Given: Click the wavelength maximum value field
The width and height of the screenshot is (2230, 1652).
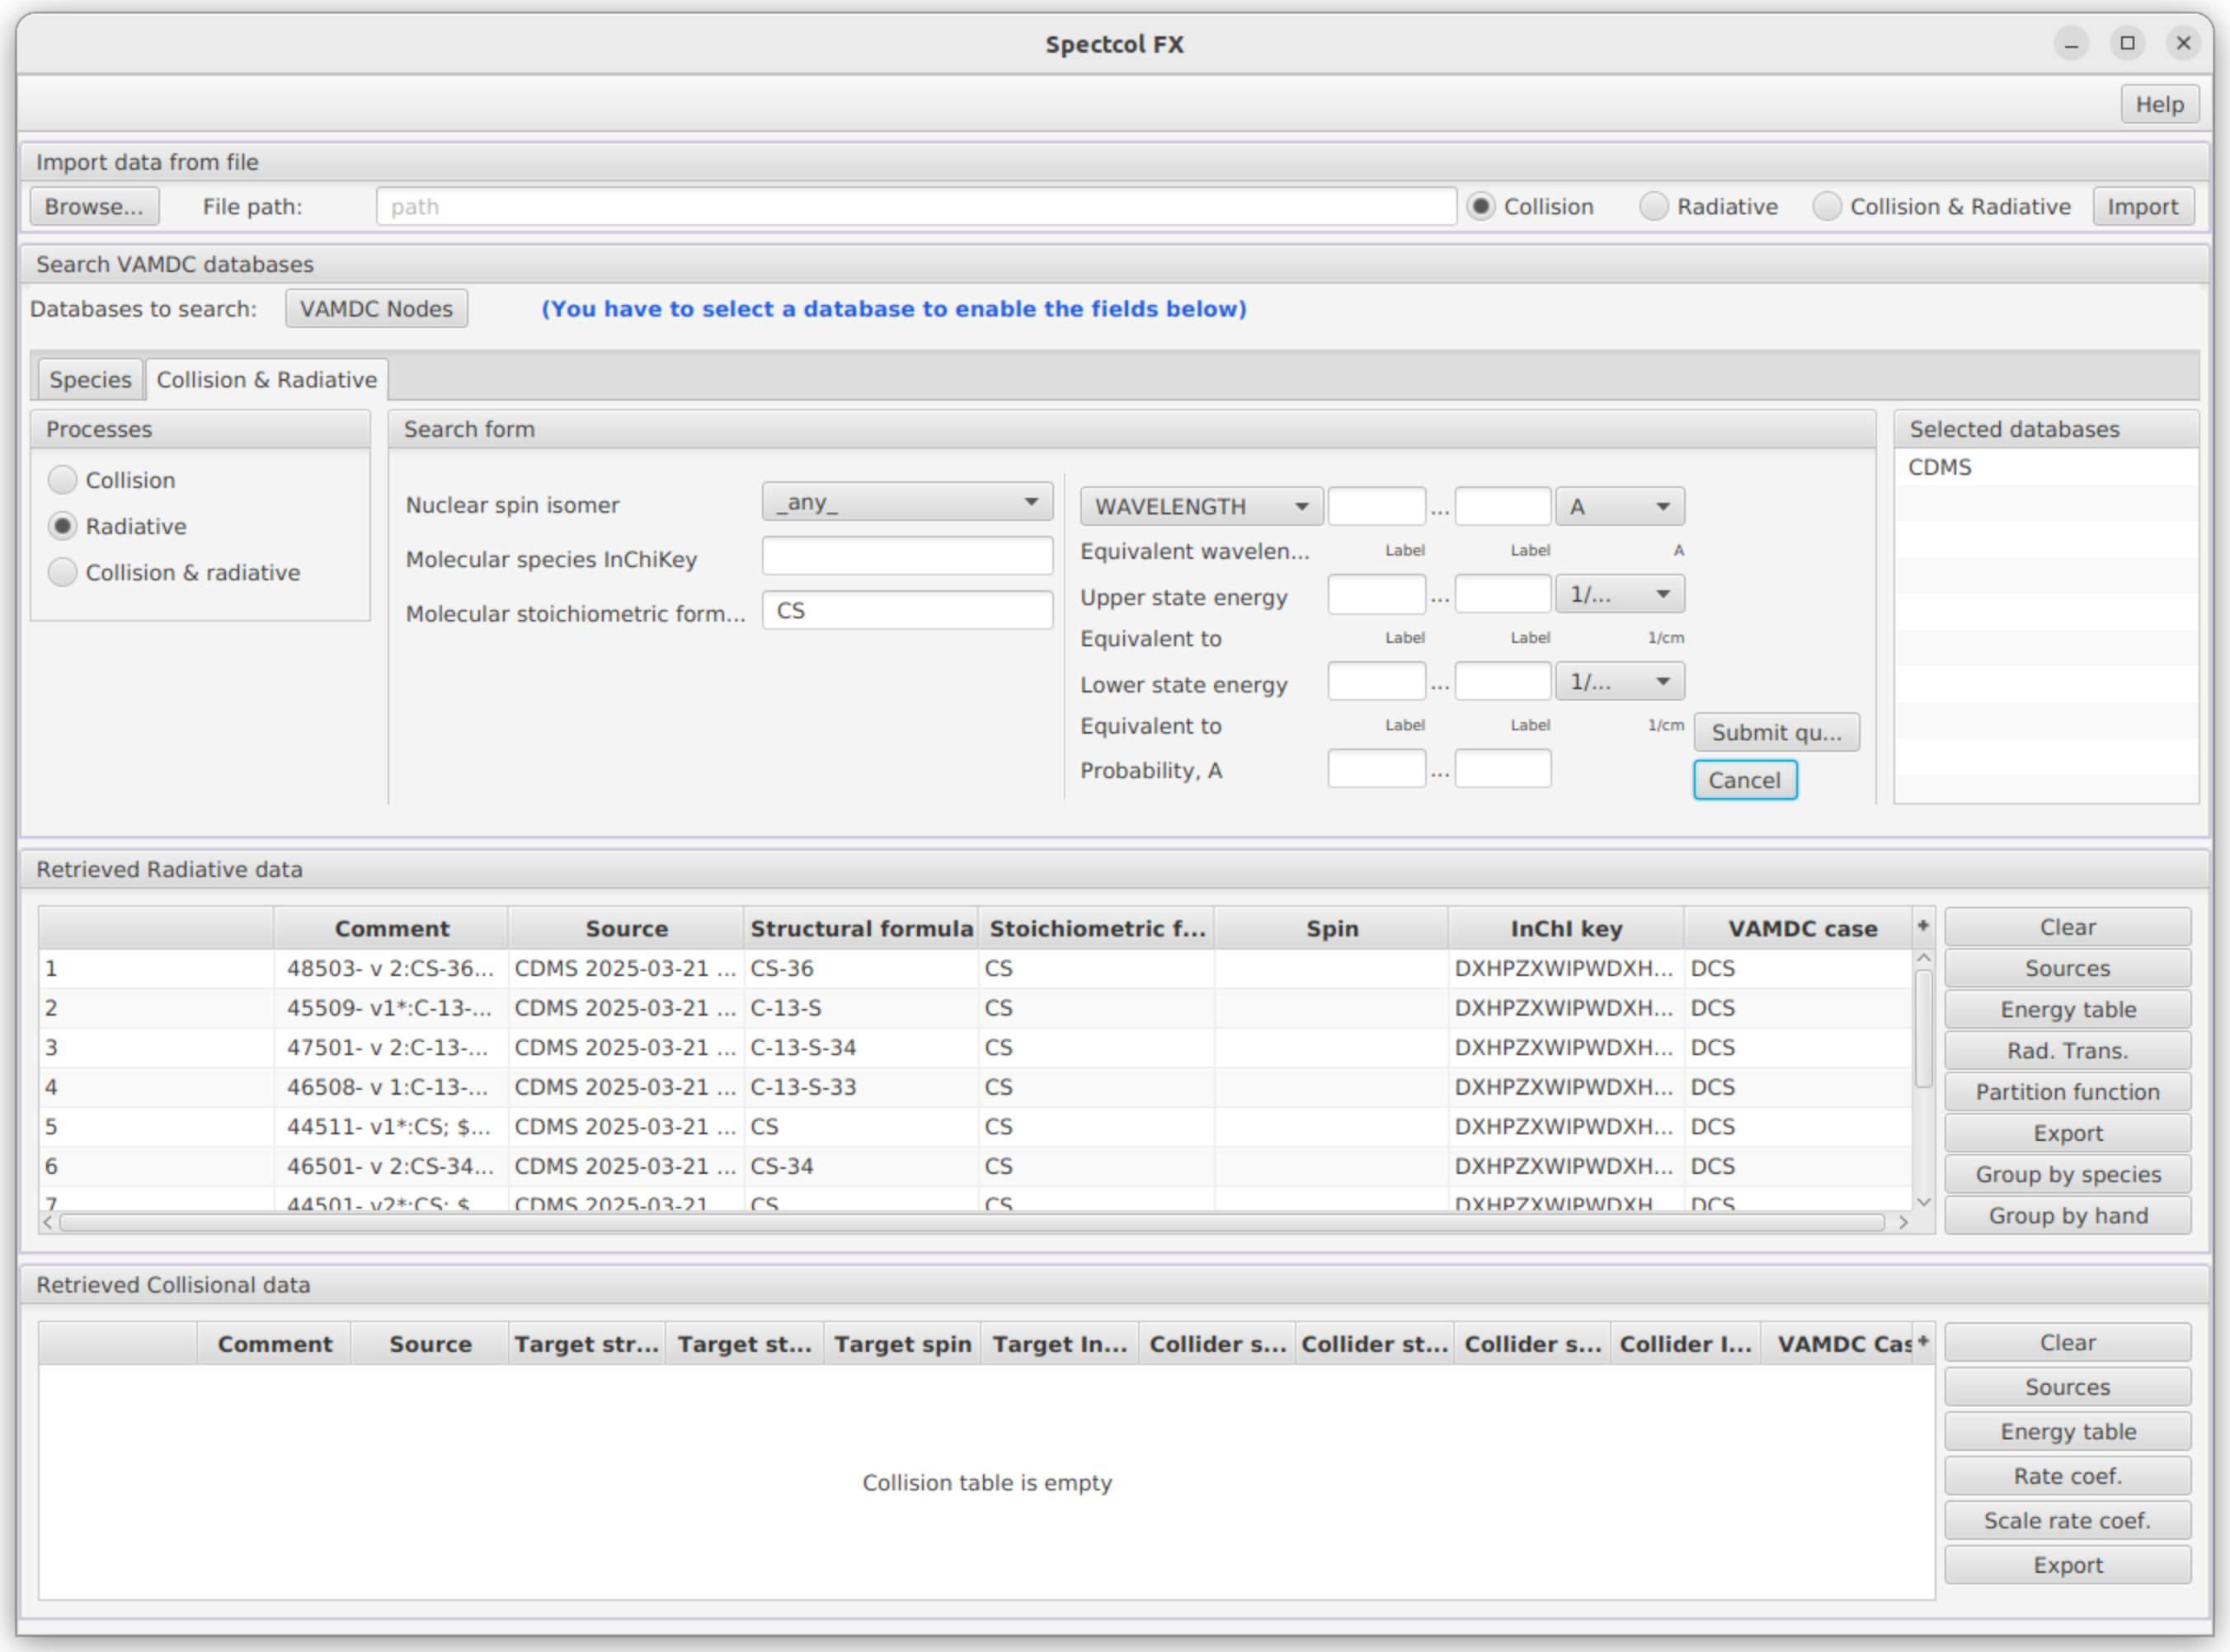Looking at the screenshot, I should [1503, 506].
